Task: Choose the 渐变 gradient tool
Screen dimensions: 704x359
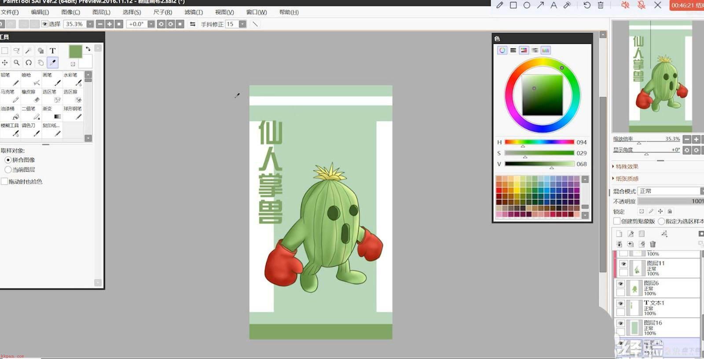Action: click(x=52, y=113)
